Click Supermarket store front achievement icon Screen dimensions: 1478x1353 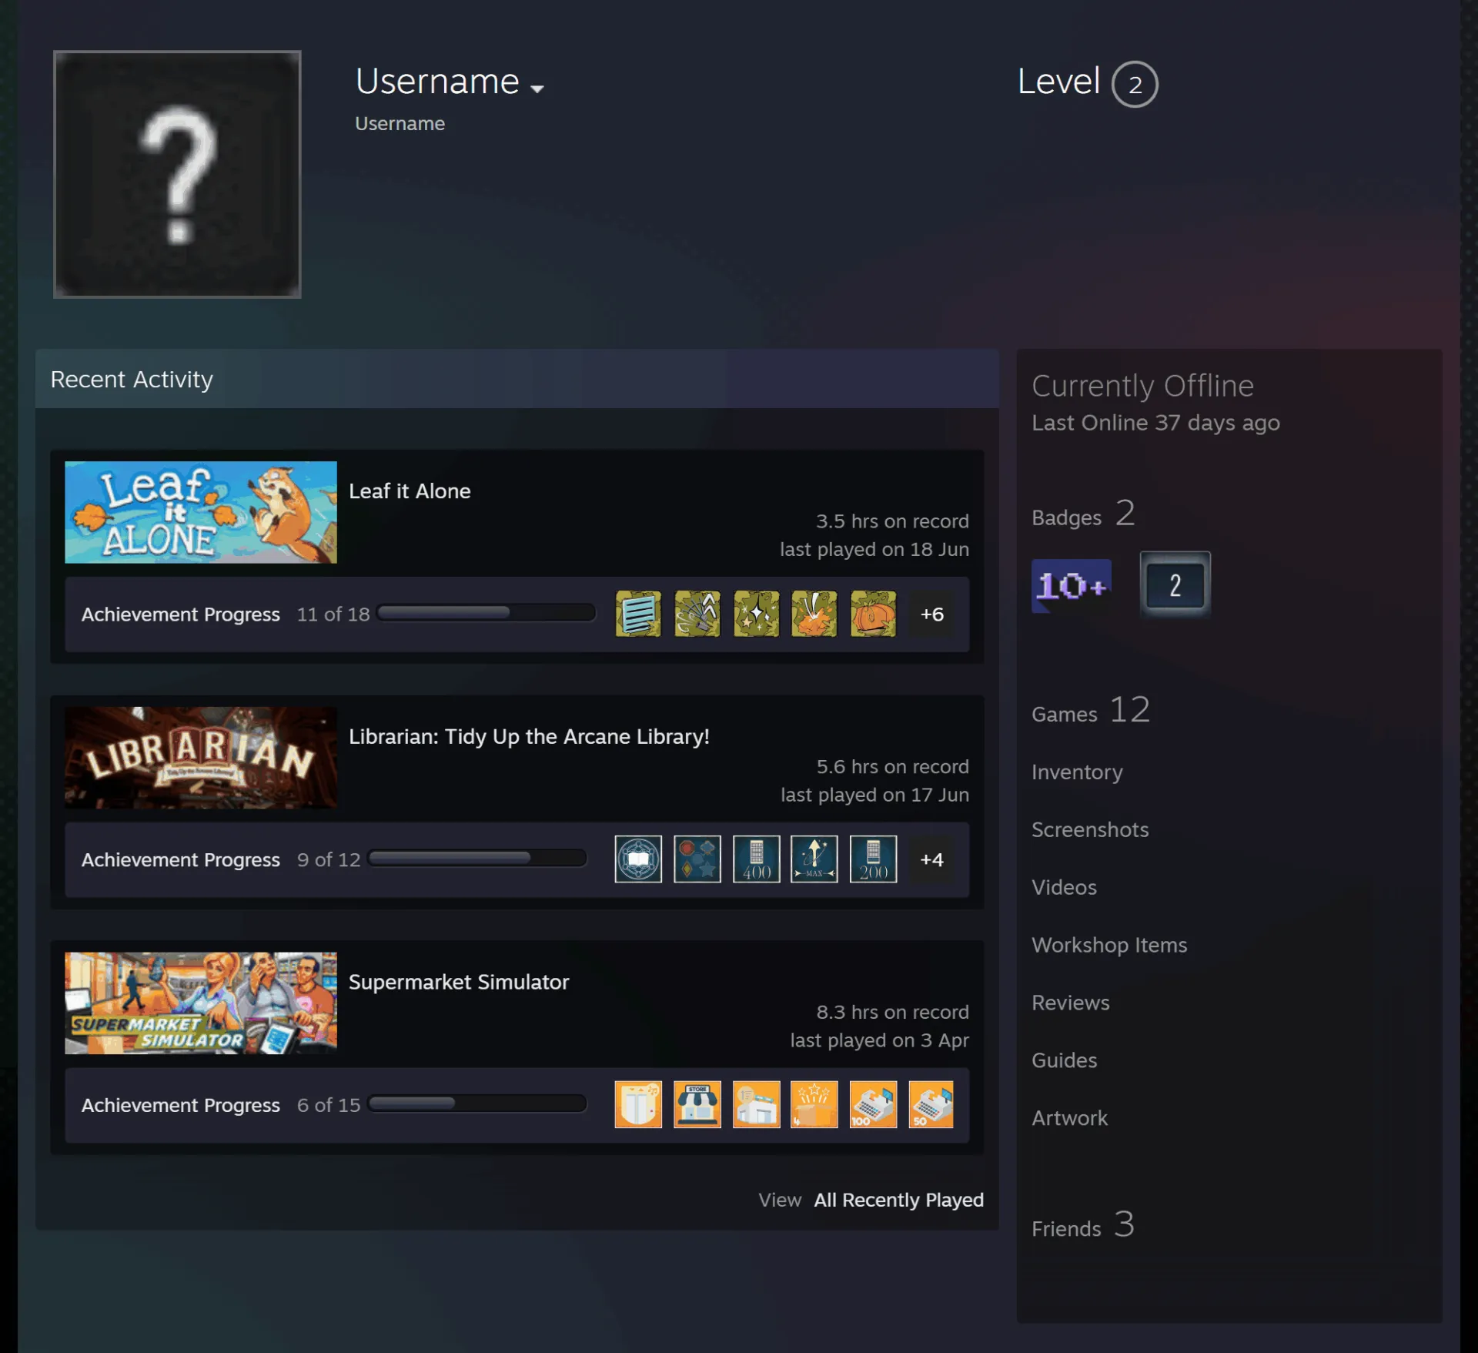point(697,1104)
